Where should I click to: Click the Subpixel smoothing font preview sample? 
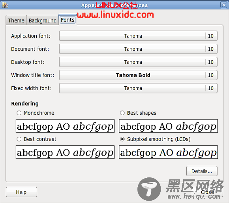[x=168, y=152]
